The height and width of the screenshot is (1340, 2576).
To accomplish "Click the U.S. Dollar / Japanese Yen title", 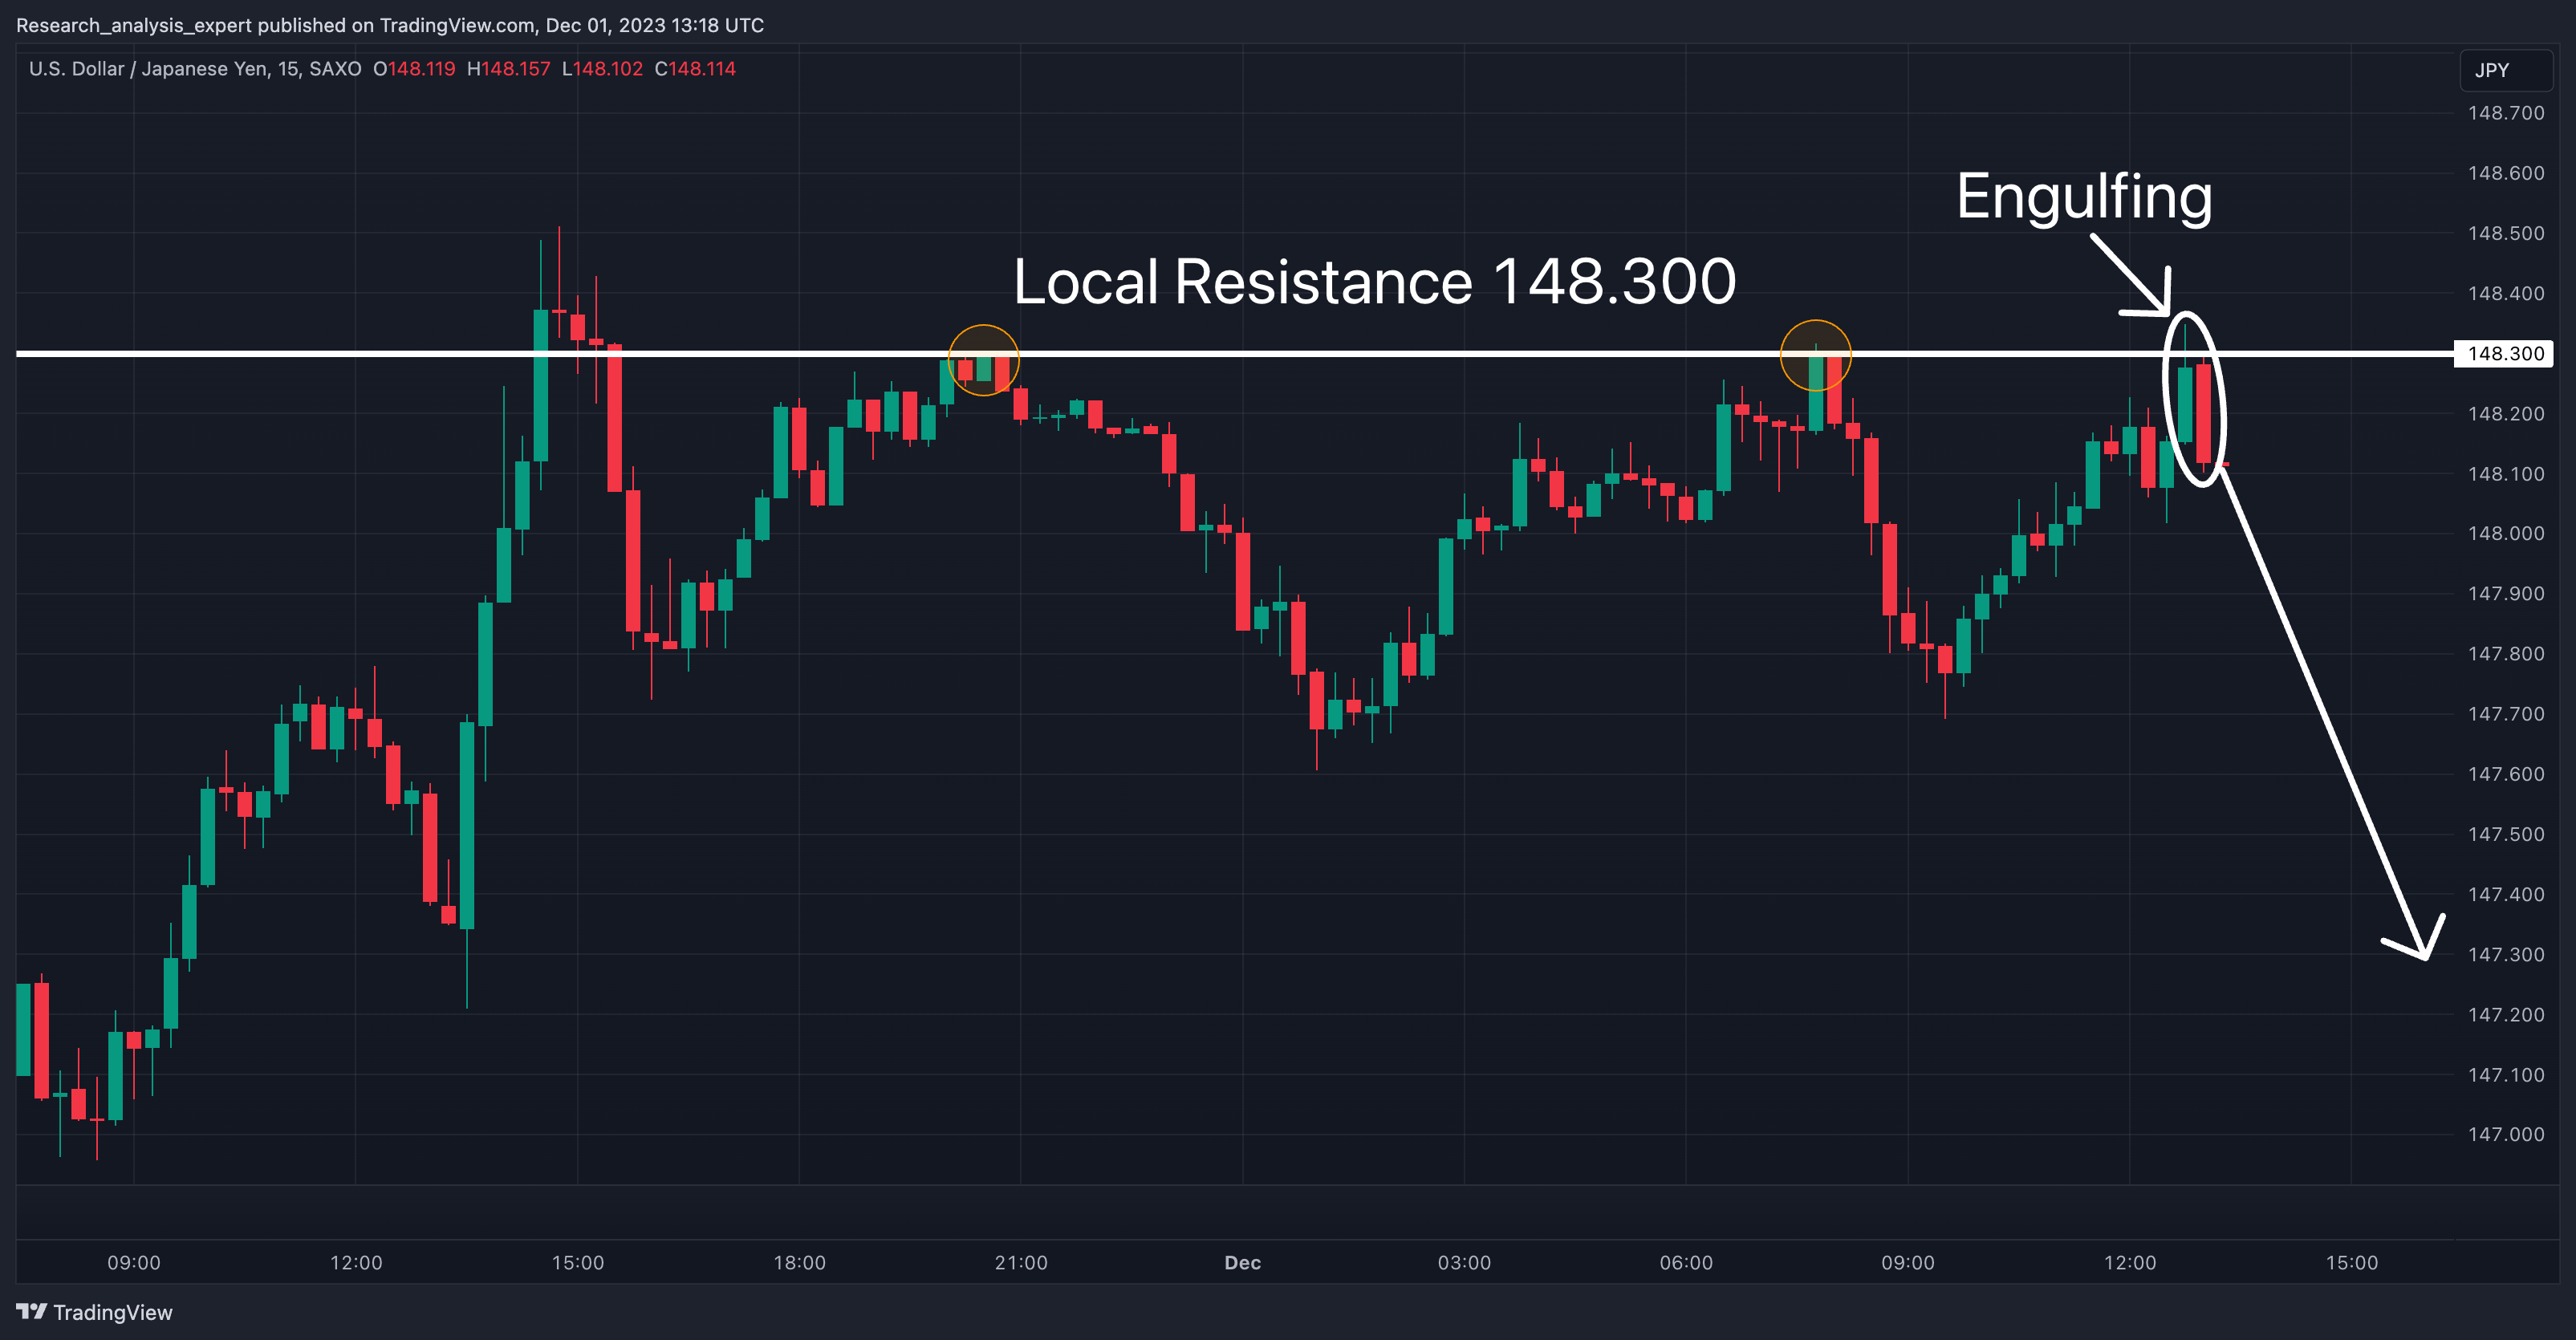I will click(x=149, y=69).
